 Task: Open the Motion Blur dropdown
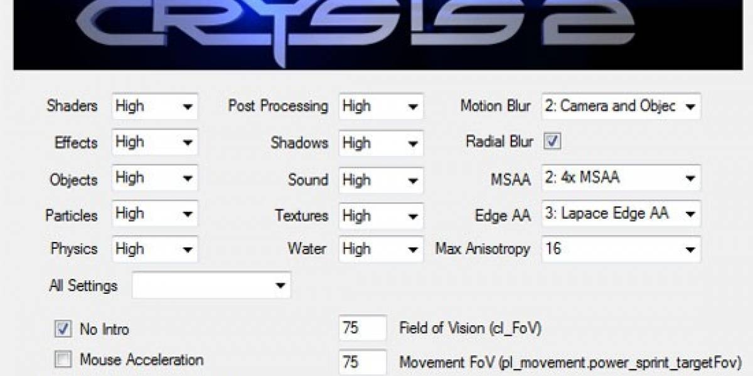tap(621, 107)
